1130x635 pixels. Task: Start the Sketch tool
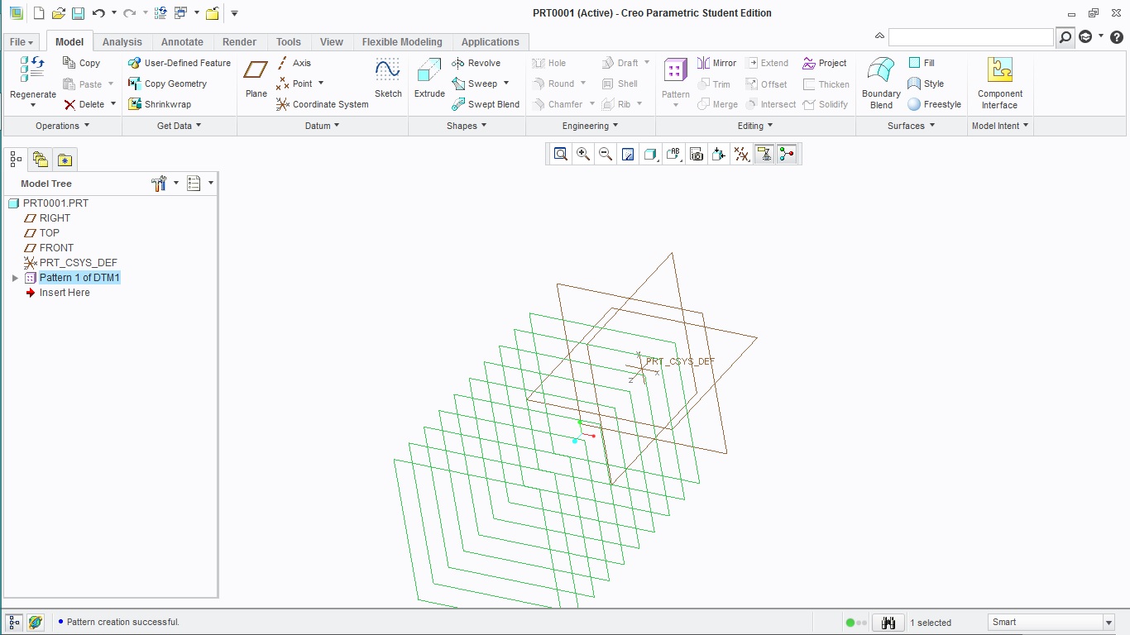[388, 79]
